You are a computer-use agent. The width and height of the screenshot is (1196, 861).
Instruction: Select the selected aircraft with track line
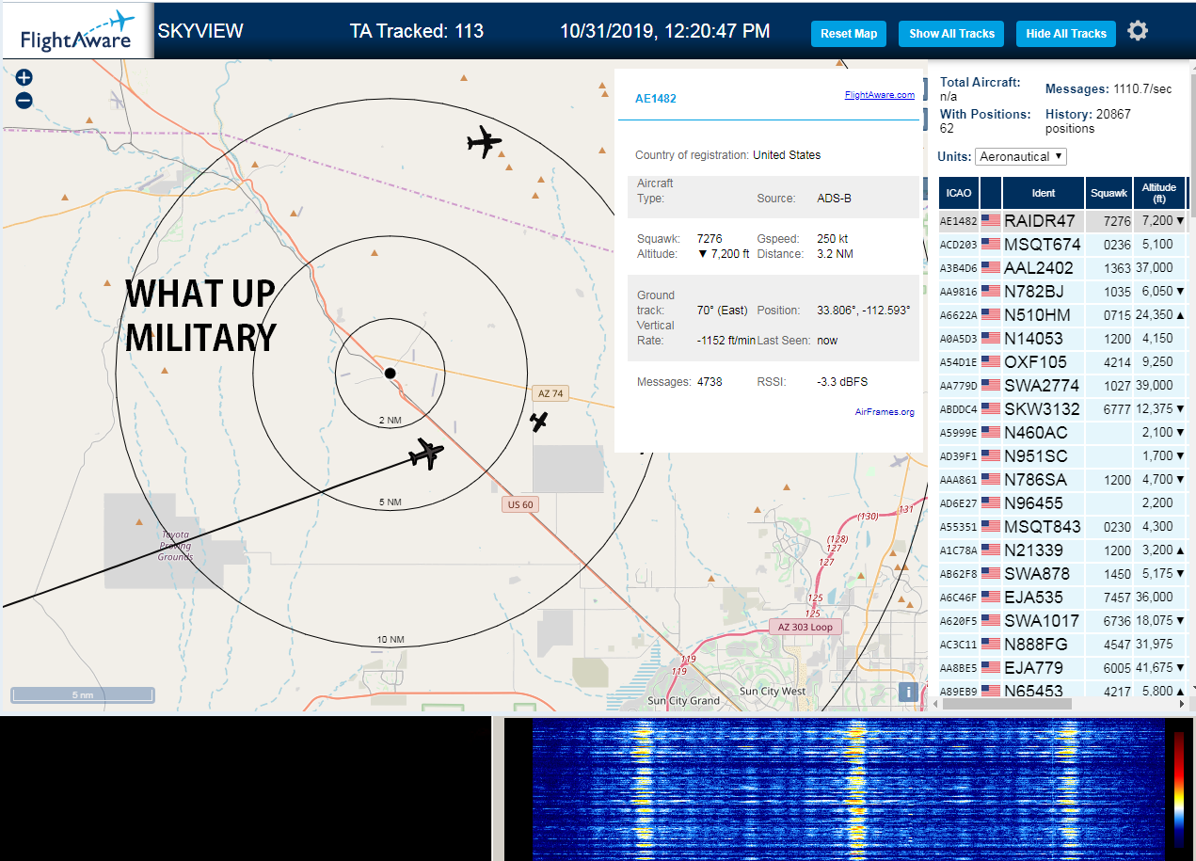coord(426,454)
